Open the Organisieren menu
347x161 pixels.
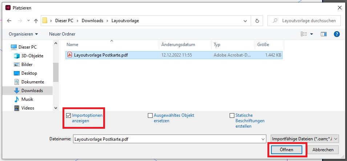(23, 34)
